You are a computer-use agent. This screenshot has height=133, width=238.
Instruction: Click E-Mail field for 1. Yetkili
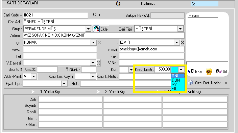70,125
